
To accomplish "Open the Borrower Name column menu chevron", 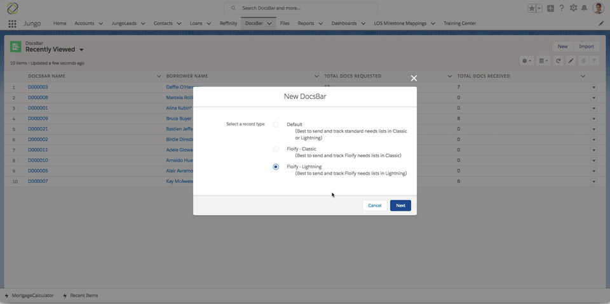I will point(316,76).
